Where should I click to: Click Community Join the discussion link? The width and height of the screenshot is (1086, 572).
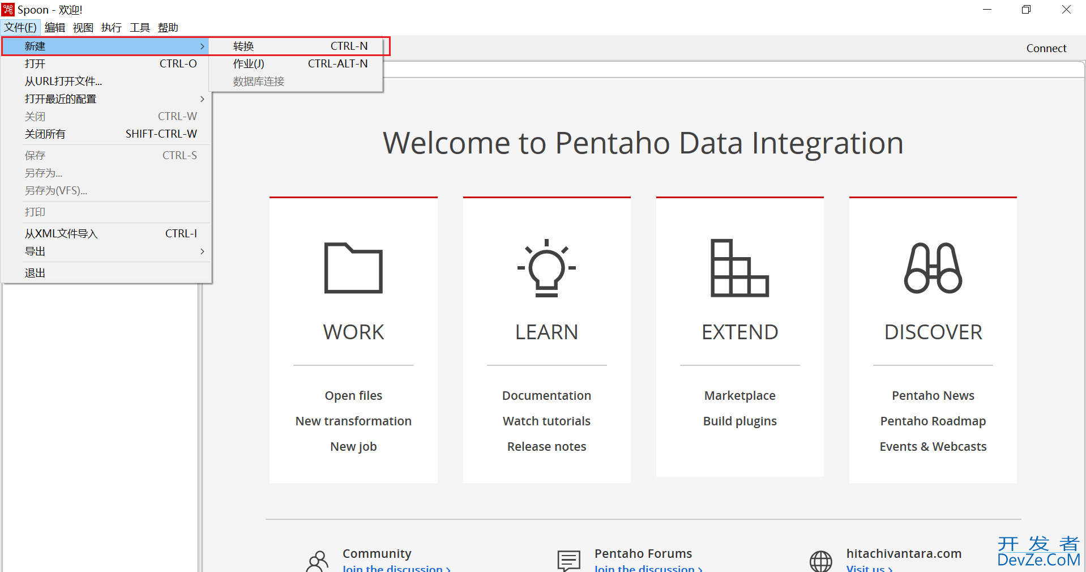point(396,568)
